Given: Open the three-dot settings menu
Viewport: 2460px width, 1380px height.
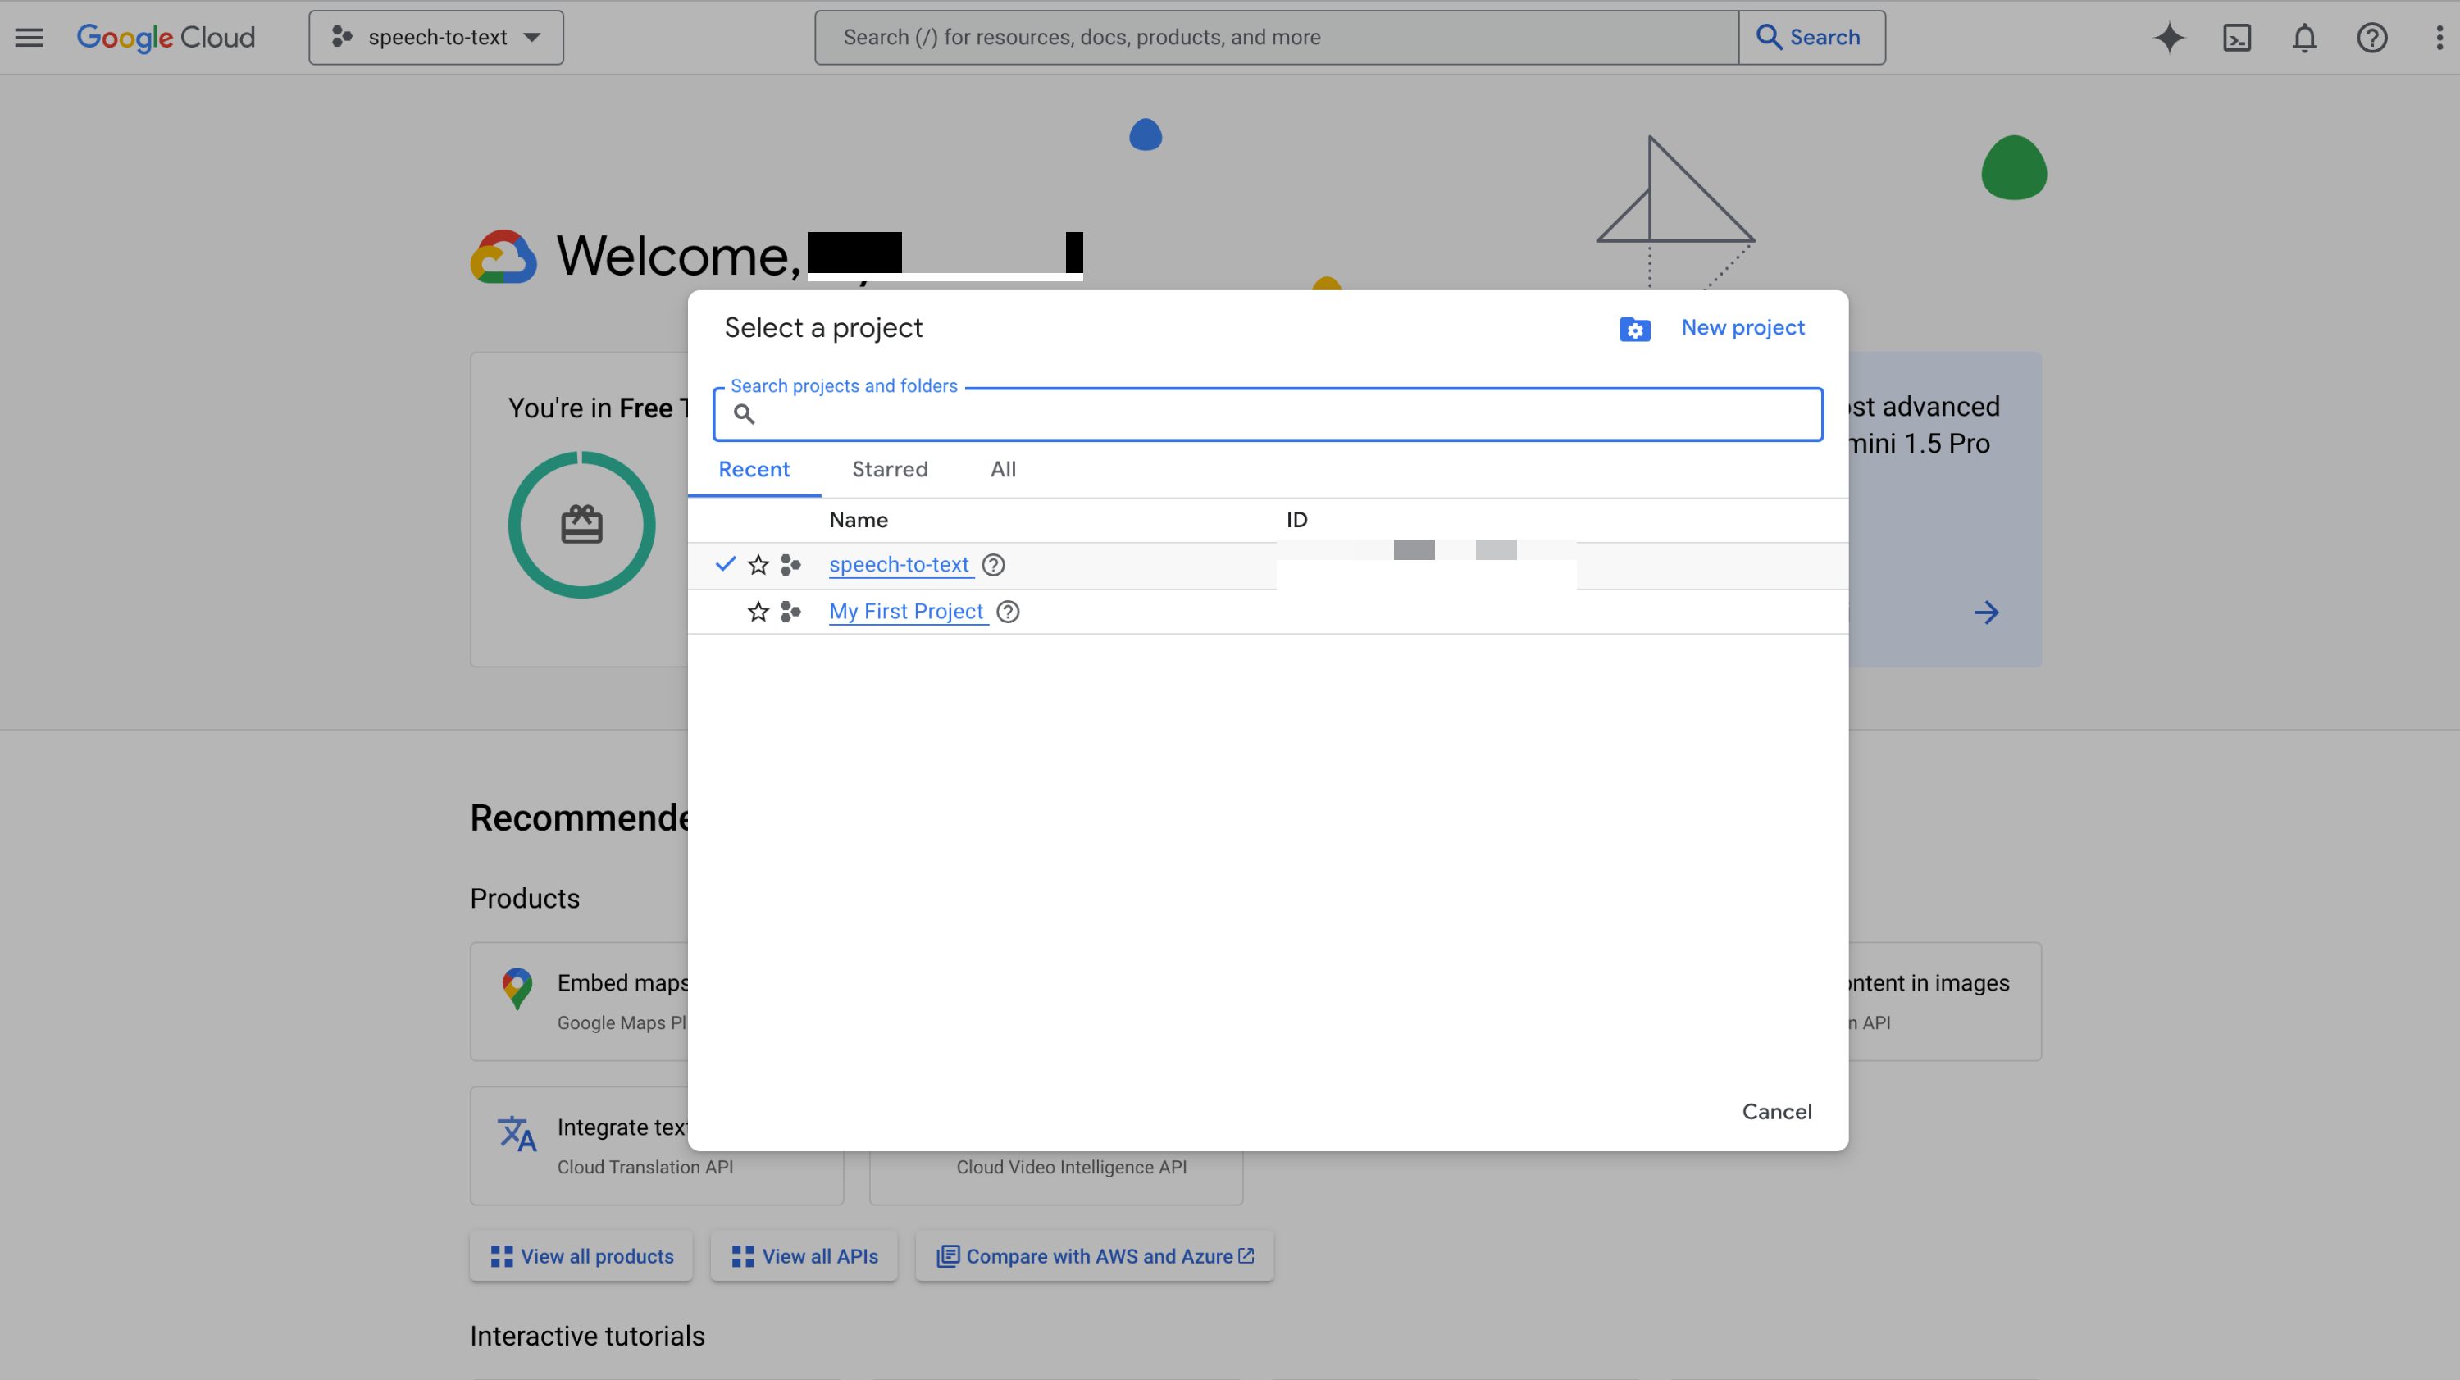Looking at the screenshot, I should [x=2439, y=37].
